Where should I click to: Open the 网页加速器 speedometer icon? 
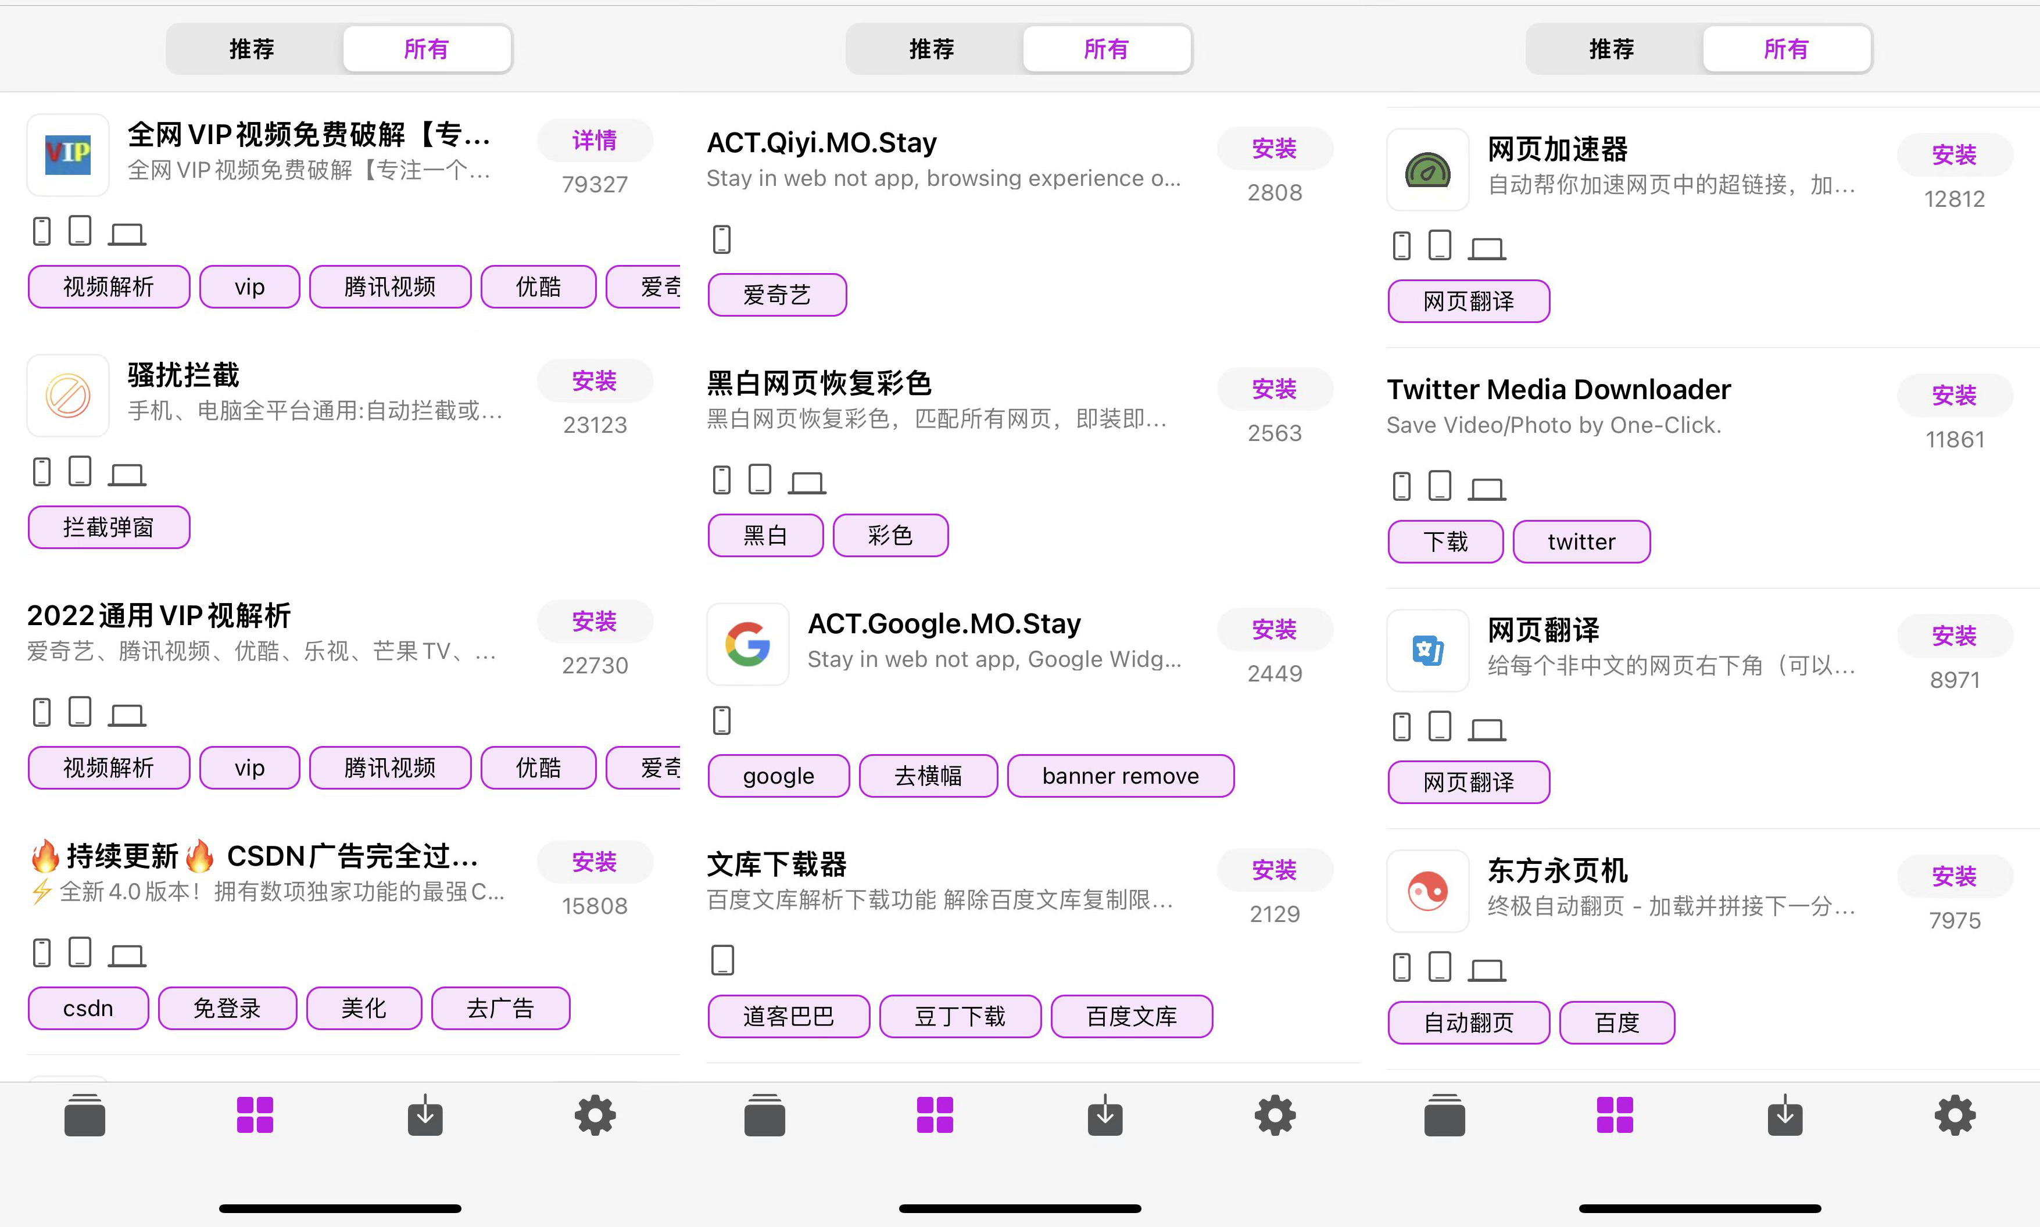click(x=1427, y=170)
